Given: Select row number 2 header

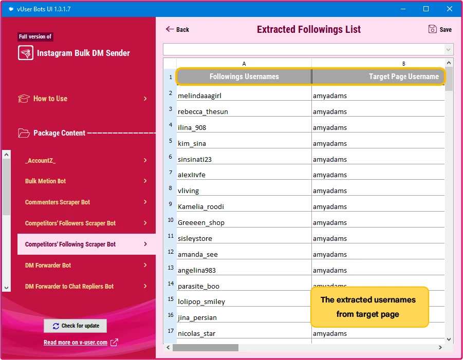Looking at the screenshot, I should pos(171,93).
